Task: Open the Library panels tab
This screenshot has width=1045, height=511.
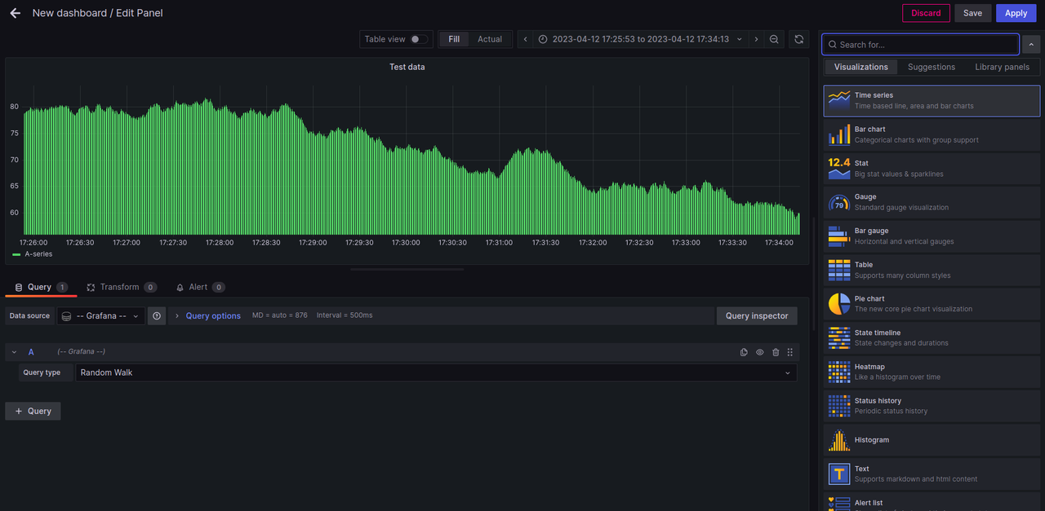Action: 1002,67
